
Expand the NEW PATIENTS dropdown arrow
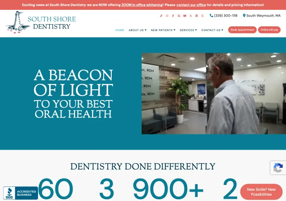[x=174, y=30]
